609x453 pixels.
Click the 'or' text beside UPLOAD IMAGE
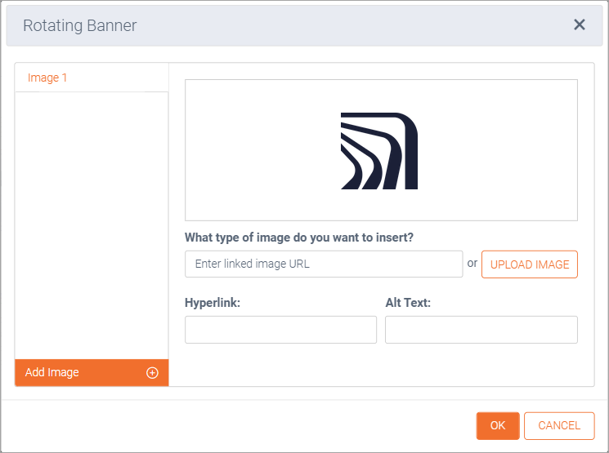click(472, 264)
